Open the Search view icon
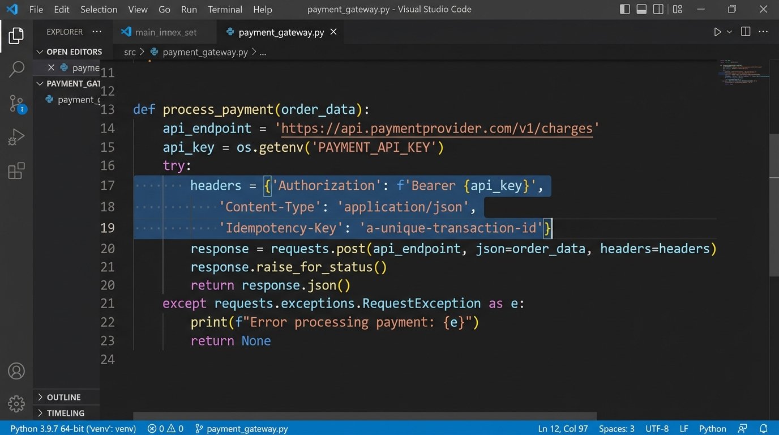Screen dimensions: 779x435 [16, 69]
